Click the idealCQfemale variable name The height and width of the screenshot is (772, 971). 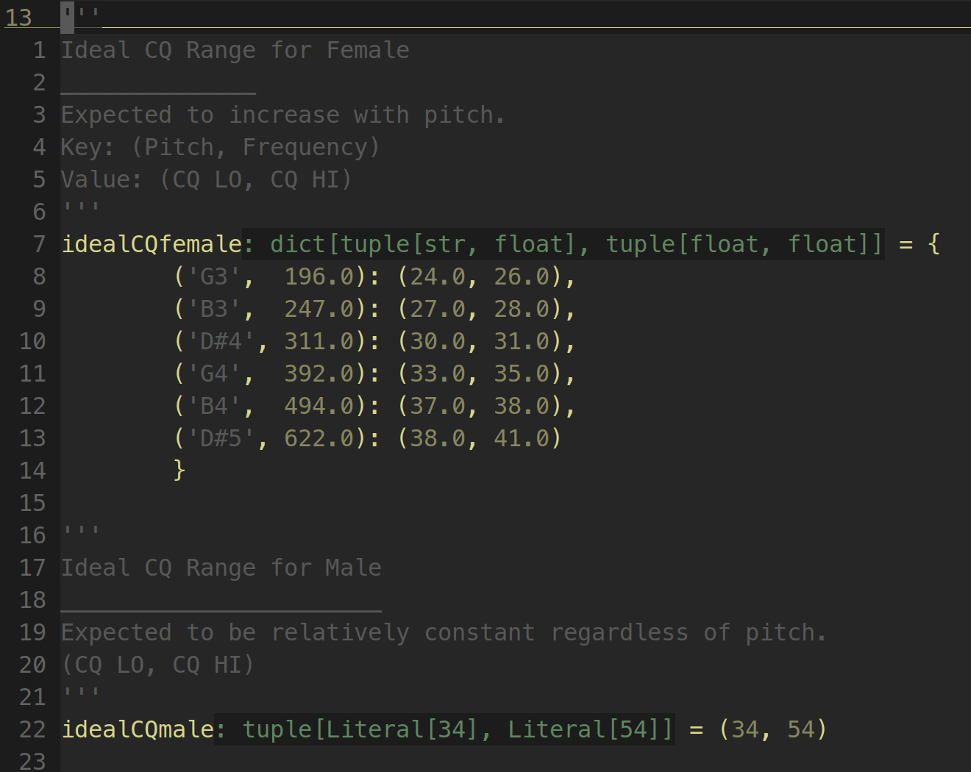tap(151, 244)
